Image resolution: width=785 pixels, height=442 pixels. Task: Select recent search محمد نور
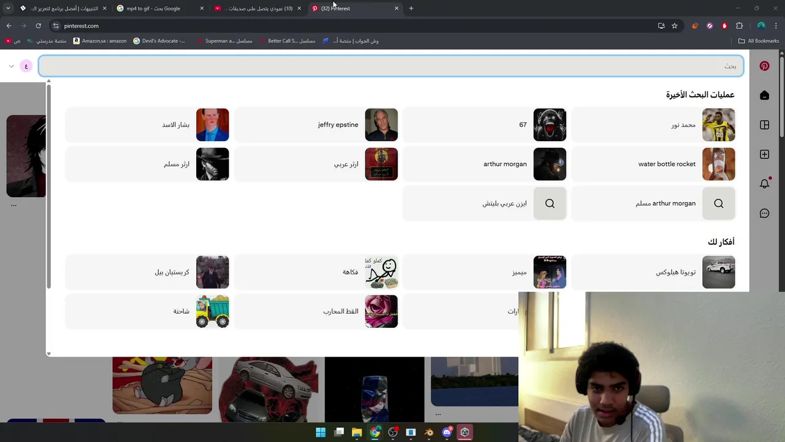coord(653,125)
